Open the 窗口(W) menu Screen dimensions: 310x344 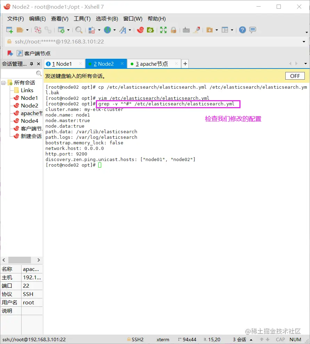[133, 19]
